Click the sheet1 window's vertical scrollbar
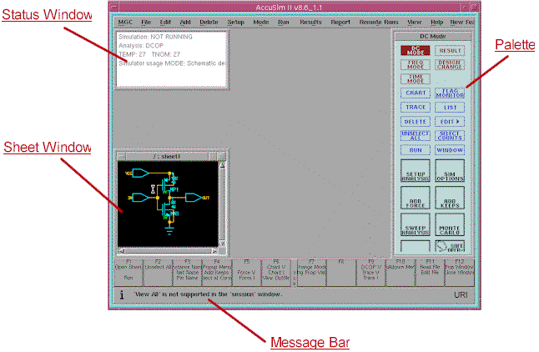 point(222,204)
